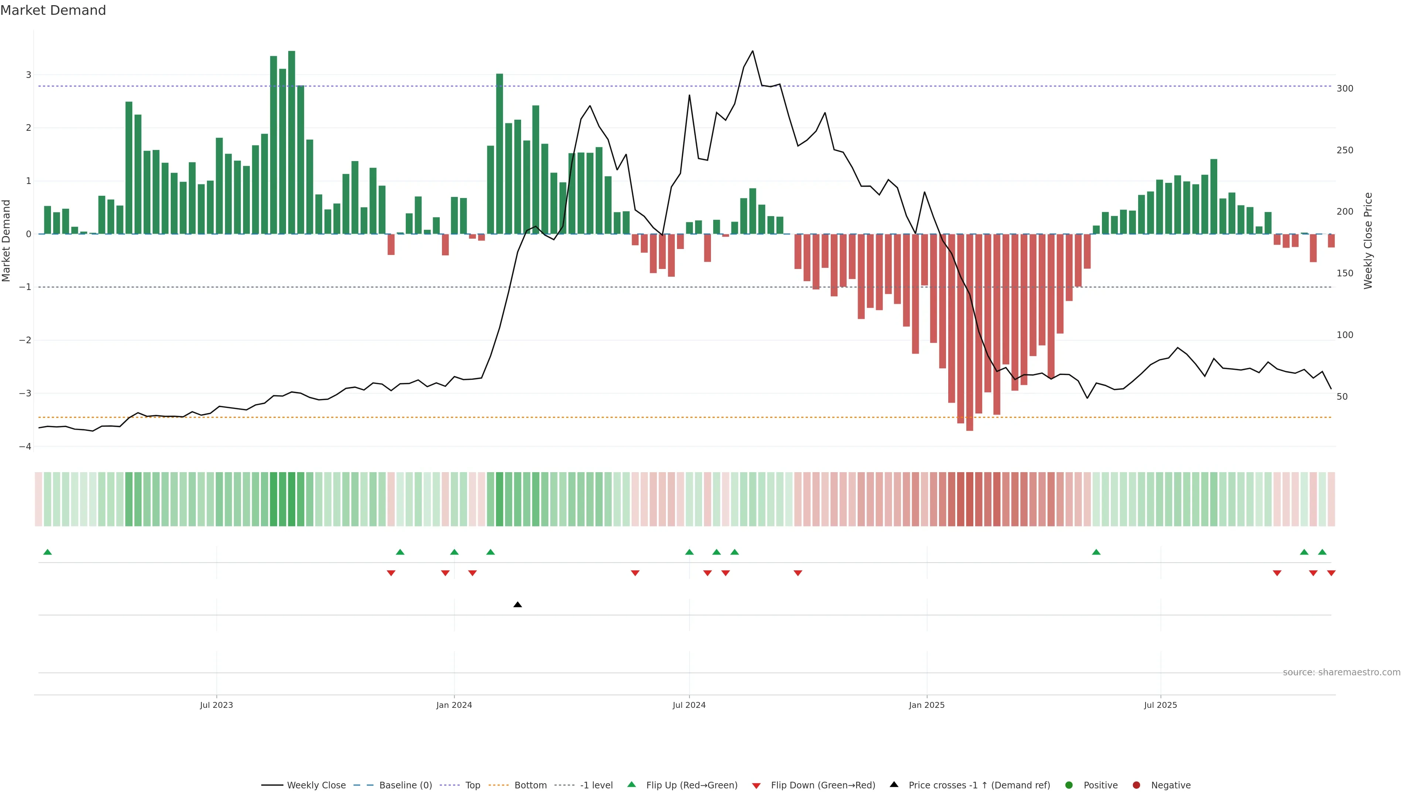Click the Negative red circle legend icon
Viewport: 1419px width, 798px height.
[x=1136, y=785]
